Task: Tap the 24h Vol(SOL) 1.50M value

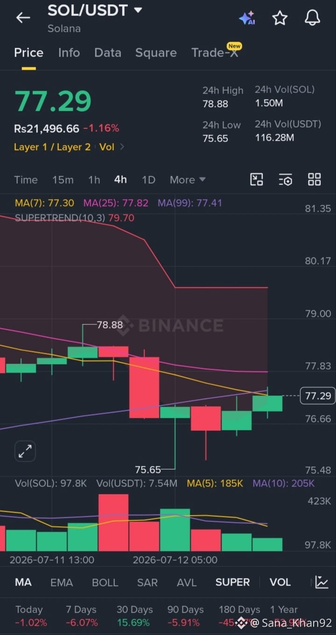Action: (x=269, y=103)
